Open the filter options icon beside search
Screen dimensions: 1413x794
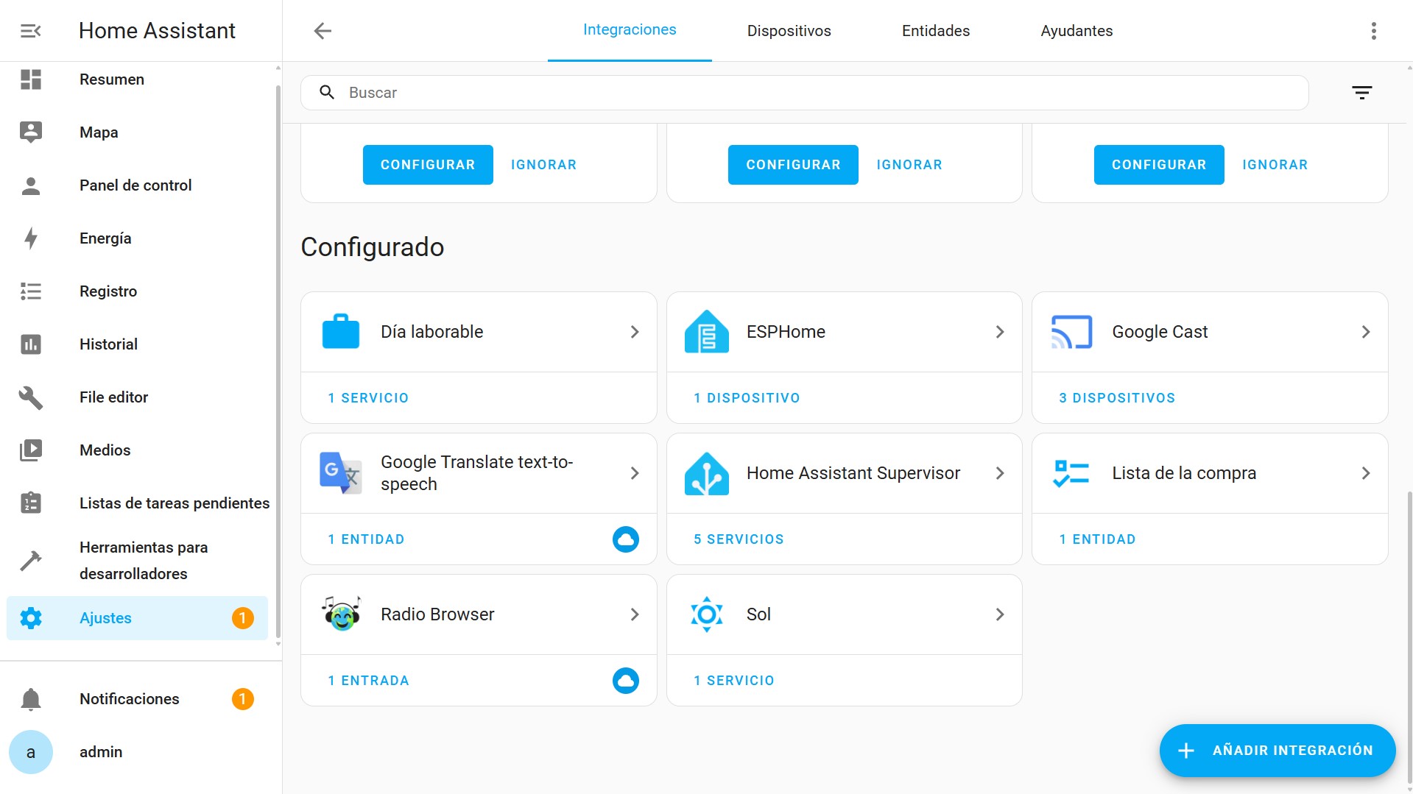[1362, 92]
